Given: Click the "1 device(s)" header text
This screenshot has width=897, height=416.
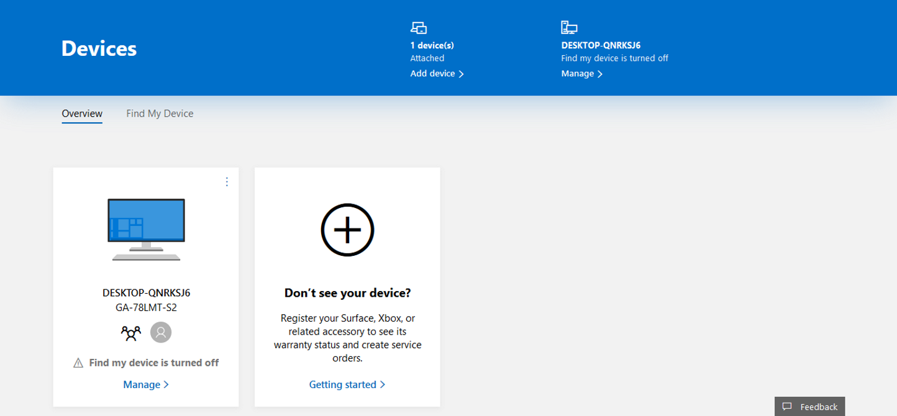Looking at the screenshot, I should click(x=432, y=45).
